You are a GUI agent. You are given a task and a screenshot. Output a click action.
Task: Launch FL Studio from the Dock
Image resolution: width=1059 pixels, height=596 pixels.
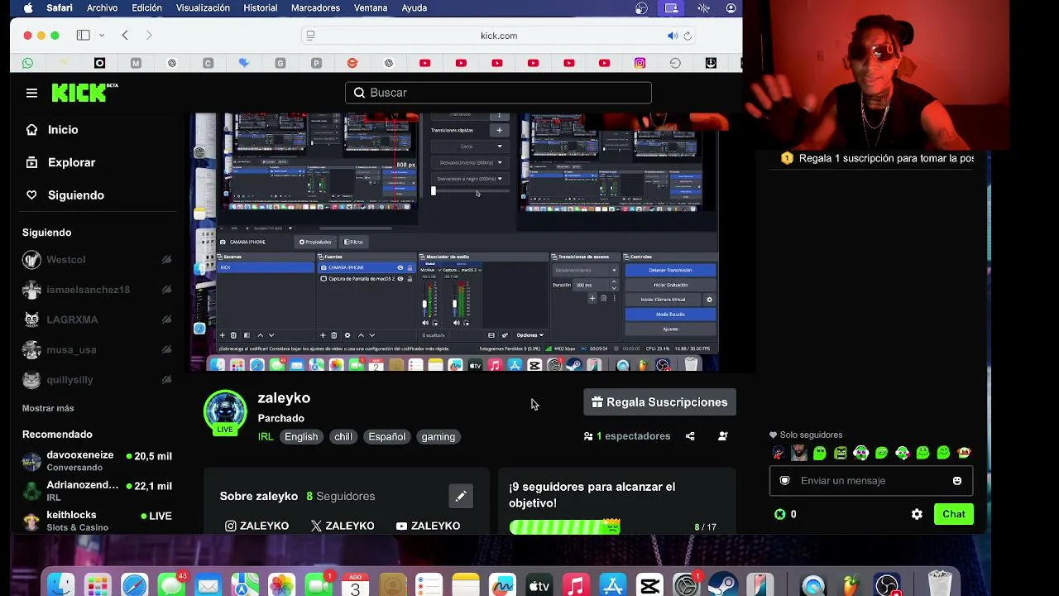pos(851,585)
